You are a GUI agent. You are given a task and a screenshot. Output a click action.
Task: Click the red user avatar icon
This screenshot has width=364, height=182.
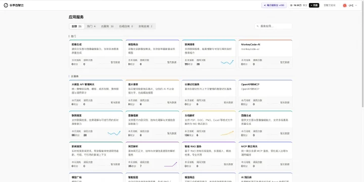pyautogui.click(x=345, y=6)
